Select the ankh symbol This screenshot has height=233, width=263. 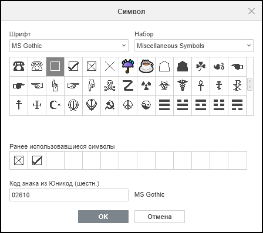click(x=201, y=86)
